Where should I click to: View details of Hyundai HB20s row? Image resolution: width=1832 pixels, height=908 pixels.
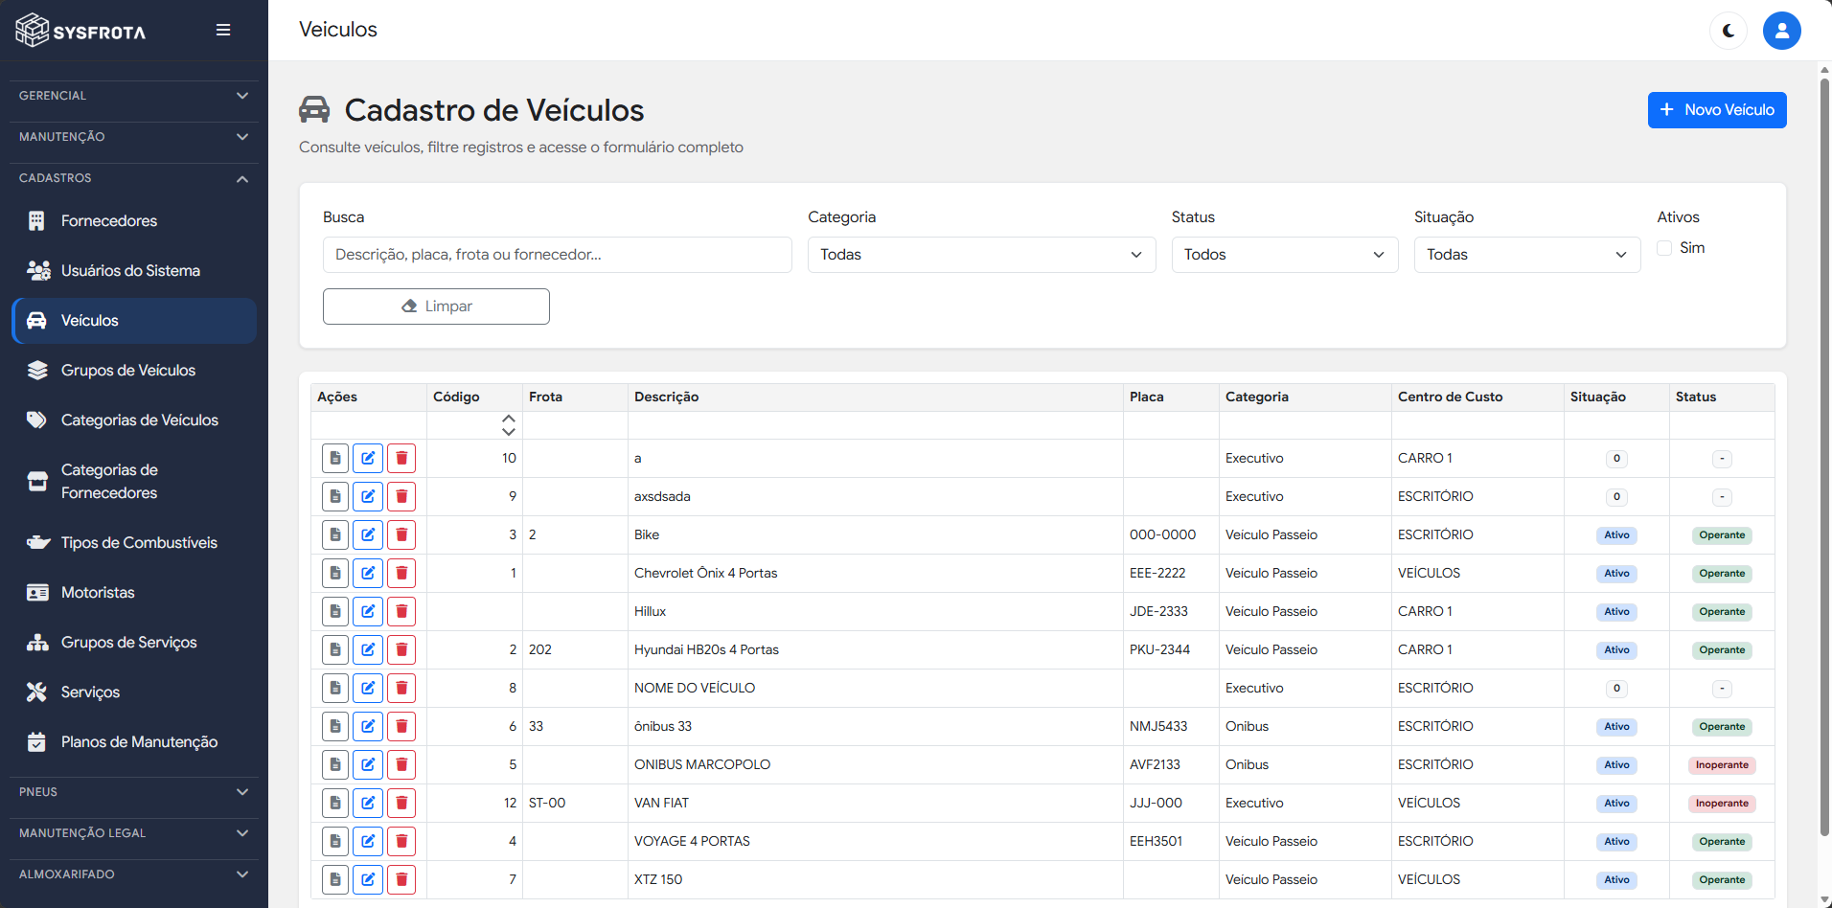click(335, 650)
